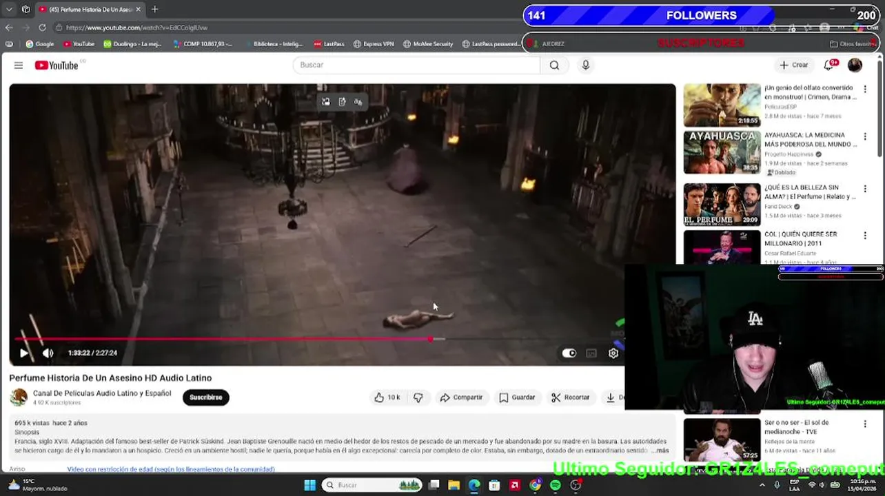Open options for 'Quién quiere ser millonario' video
Viewport: 885px width, 496px height.
(865, 236)
